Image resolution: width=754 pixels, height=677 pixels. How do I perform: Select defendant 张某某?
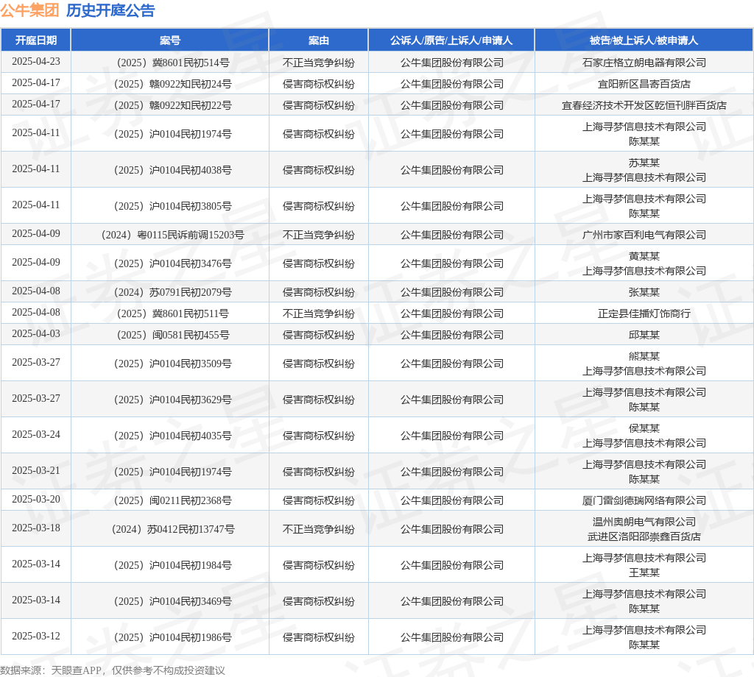coord(644,292)
